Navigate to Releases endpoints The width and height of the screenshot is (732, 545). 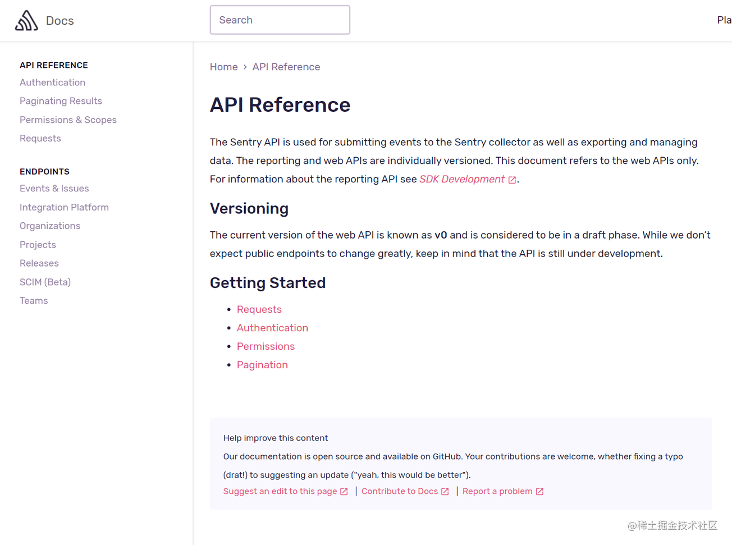tap(39, 263)
